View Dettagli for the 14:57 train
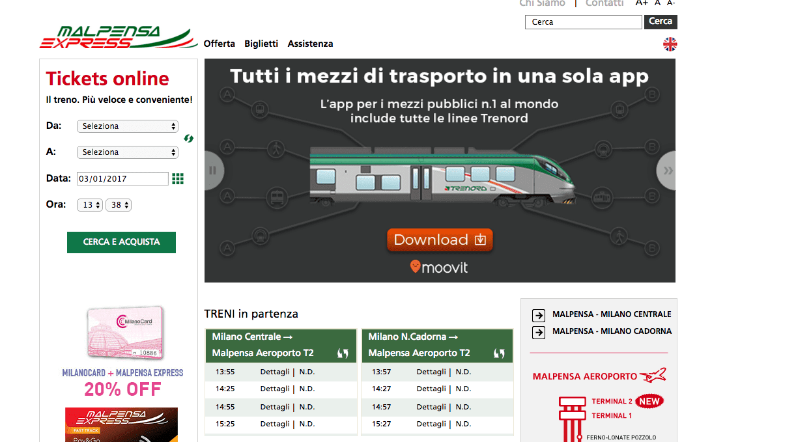Viewport: 796px width, 442px height. pyautogui.click(x=431, y=407)
